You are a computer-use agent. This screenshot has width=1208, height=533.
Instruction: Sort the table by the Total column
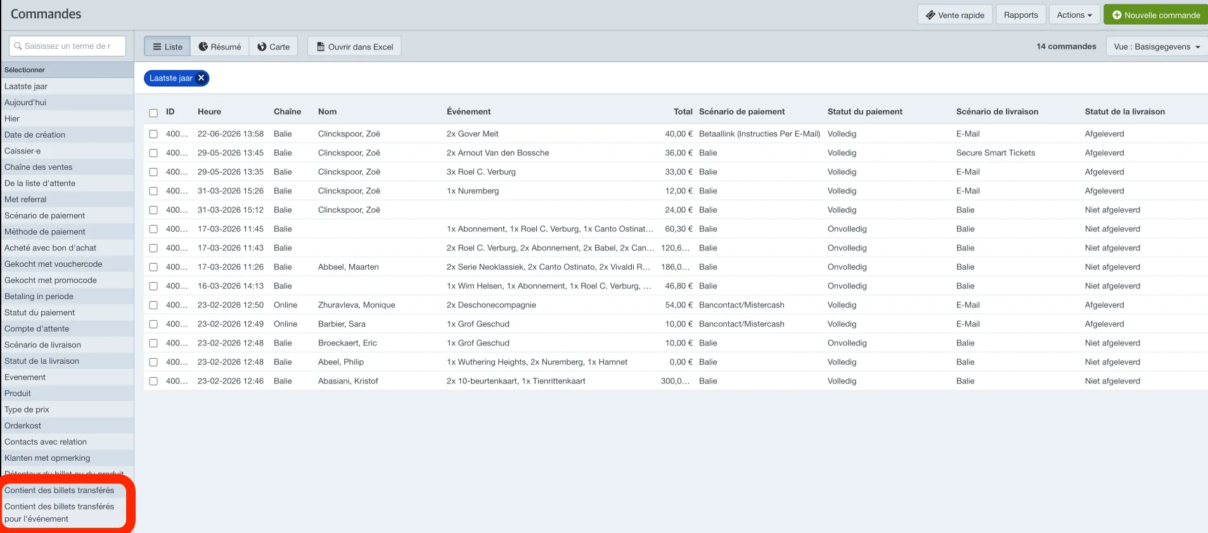point(683,112)
